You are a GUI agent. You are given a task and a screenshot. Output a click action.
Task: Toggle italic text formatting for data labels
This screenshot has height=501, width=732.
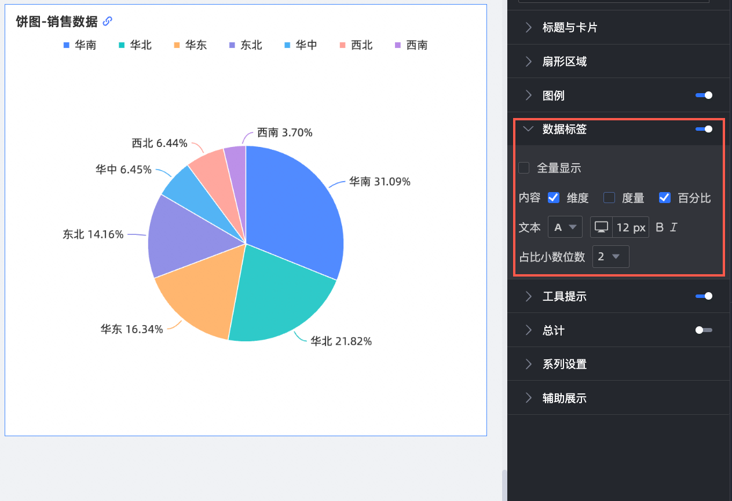[x=674, y=227]
